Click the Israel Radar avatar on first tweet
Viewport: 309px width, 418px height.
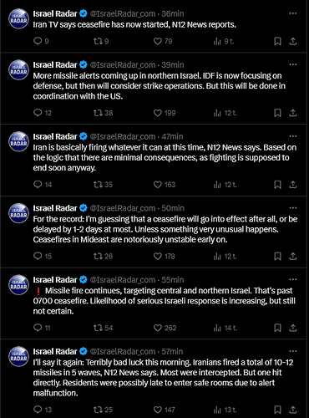(18, 18)
